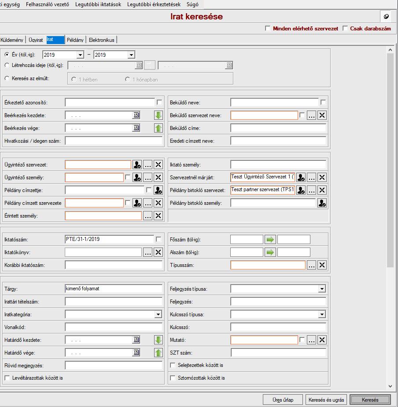Click green down arrow beside Beérkezés kezdete
Screen dimensions: 398x407
[x=158, y=115]
